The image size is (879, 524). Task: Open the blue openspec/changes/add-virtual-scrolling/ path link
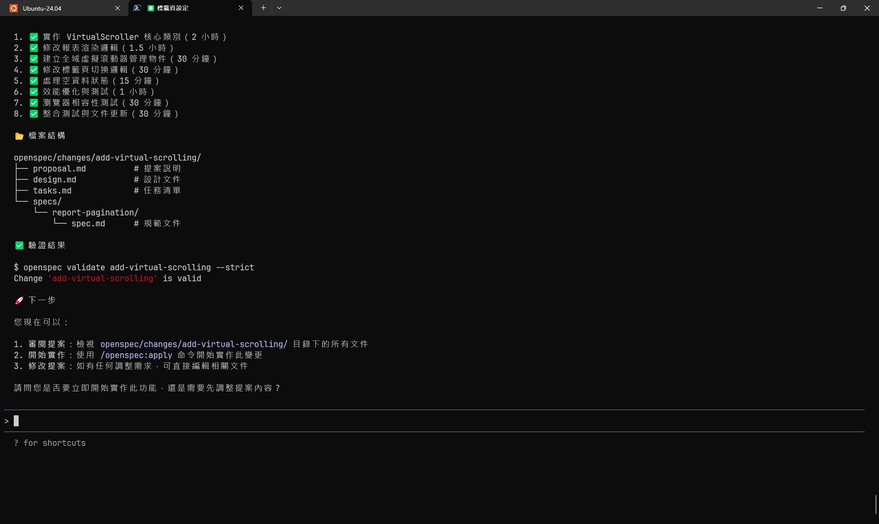coord(194,344)
